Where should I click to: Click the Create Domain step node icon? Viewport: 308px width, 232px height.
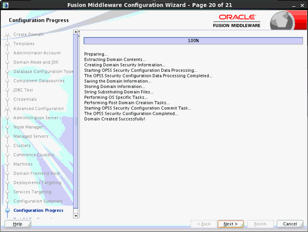7,35
